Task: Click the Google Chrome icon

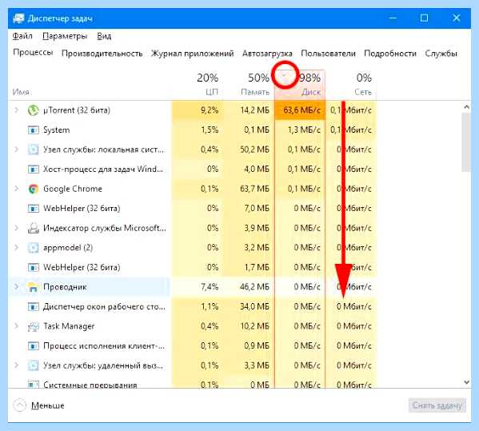Action: [x=33, y=189]
